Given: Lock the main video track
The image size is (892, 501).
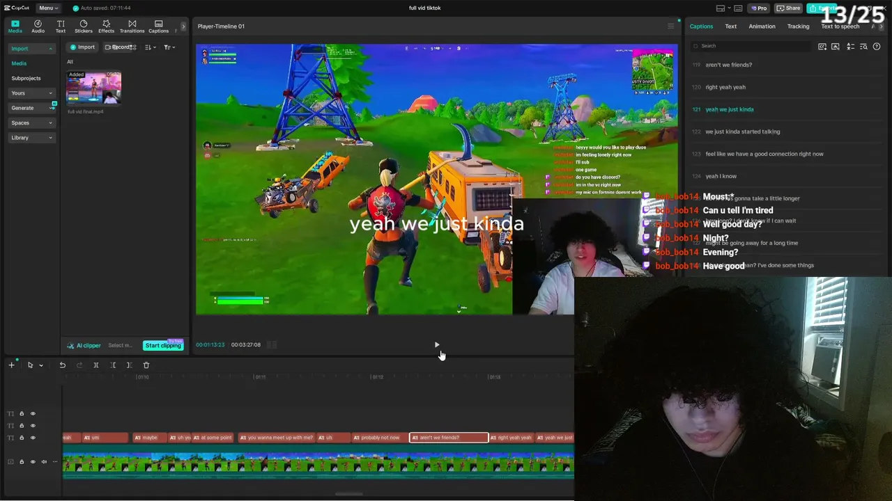Looking at the screenshot, I should [22, 462].
